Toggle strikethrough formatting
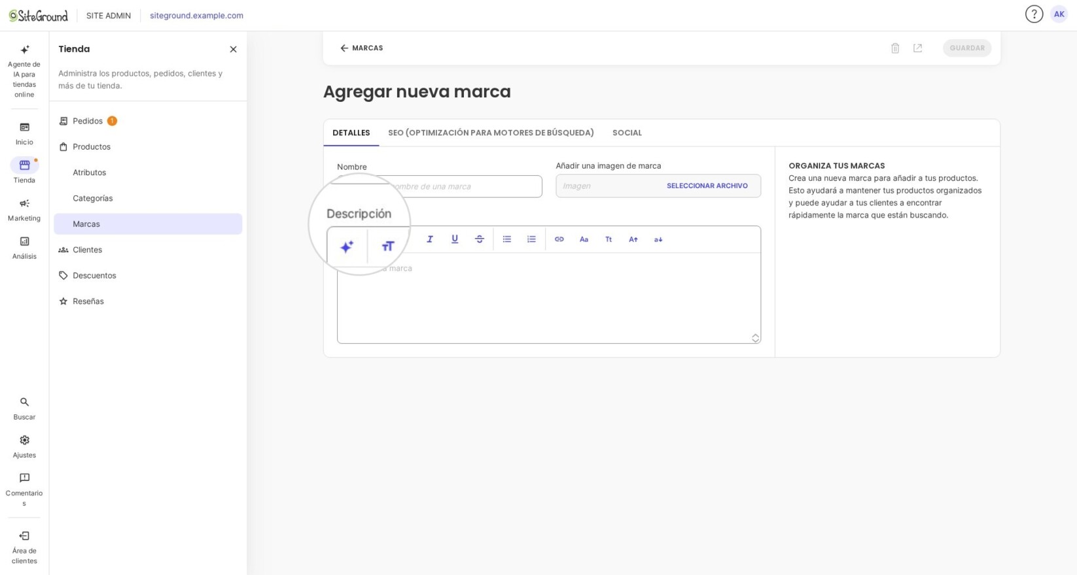This screenshot has height=575, width=1077. [x=480, y=239]
